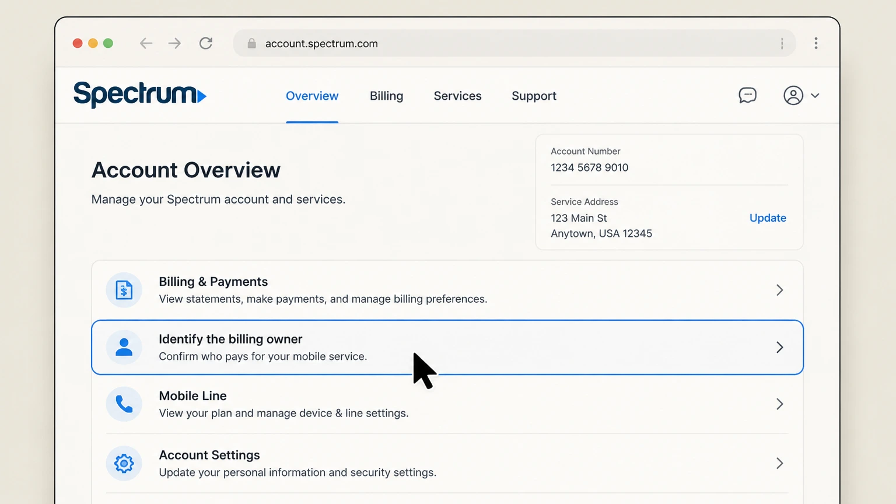Click the Account Number label
This screenshot has width=896, height=504.
(586, 151)
